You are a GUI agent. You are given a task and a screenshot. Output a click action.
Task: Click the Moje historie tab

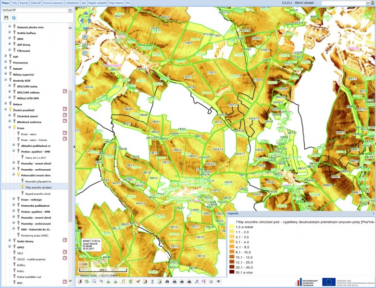point(116,2)
